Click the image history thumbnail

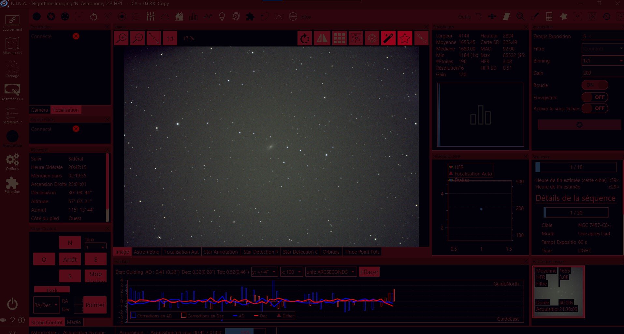559,292
